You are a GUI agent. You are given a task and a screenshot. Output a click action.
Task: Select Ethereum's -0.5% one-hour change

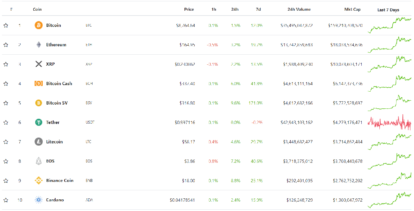click(x=212, y=45)
